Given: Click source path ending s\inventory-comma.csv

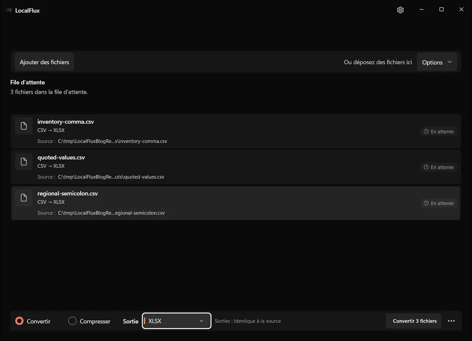Looking at the screenshot, I should coord(112,141).
